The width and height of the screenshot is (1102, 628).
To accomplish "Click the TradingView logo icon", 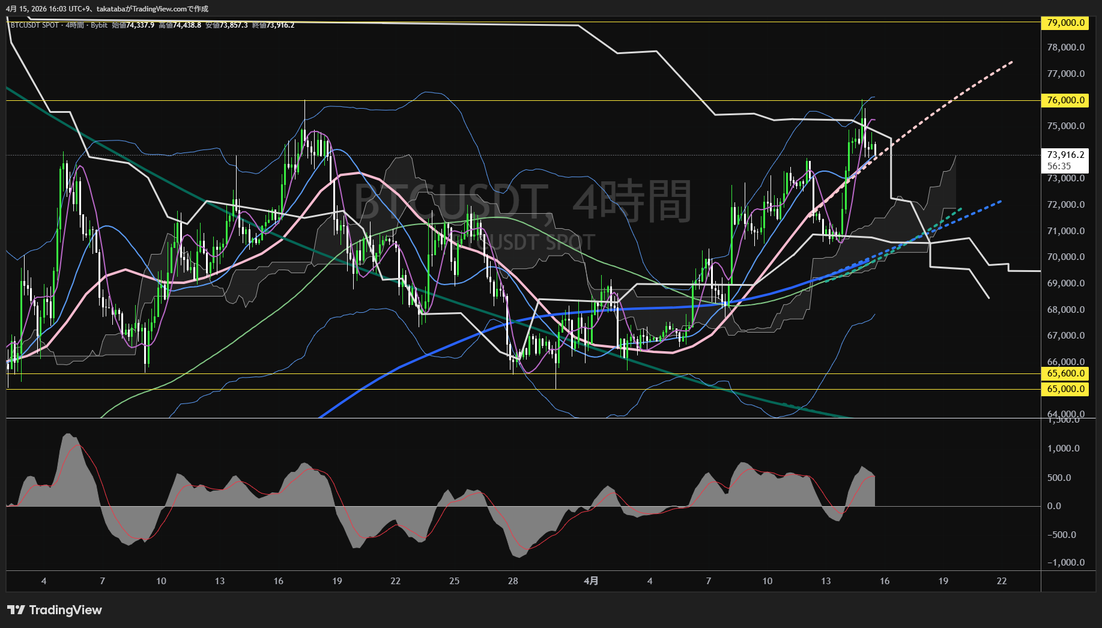I will click(16, 610).
